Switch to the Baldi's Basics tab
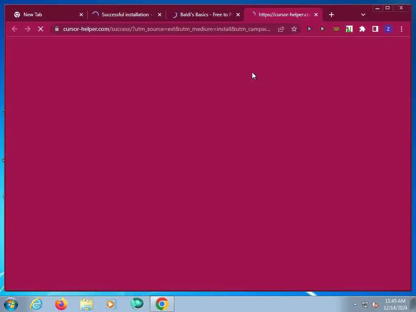The image size is (416, 312). [x=205, y=15]
